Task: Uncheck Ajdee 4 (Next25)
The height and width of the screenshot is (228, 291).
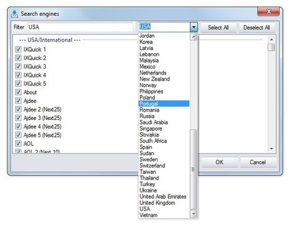Action: (18, 126)
